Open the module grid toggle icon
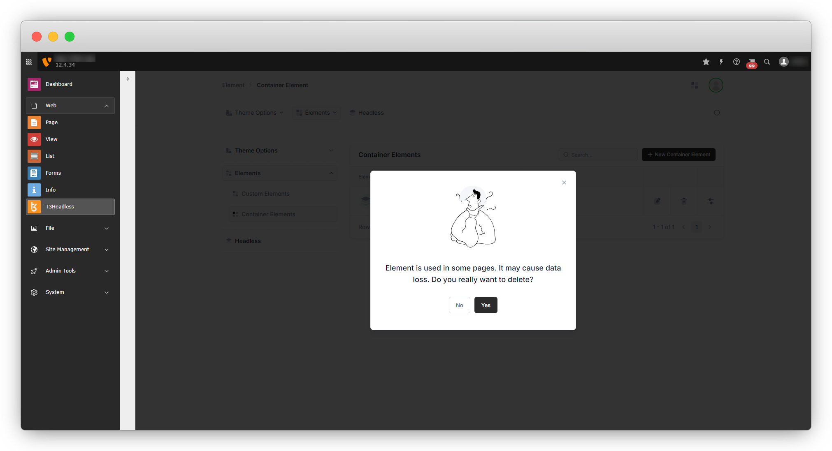The image size is (832, 451). 29,62
